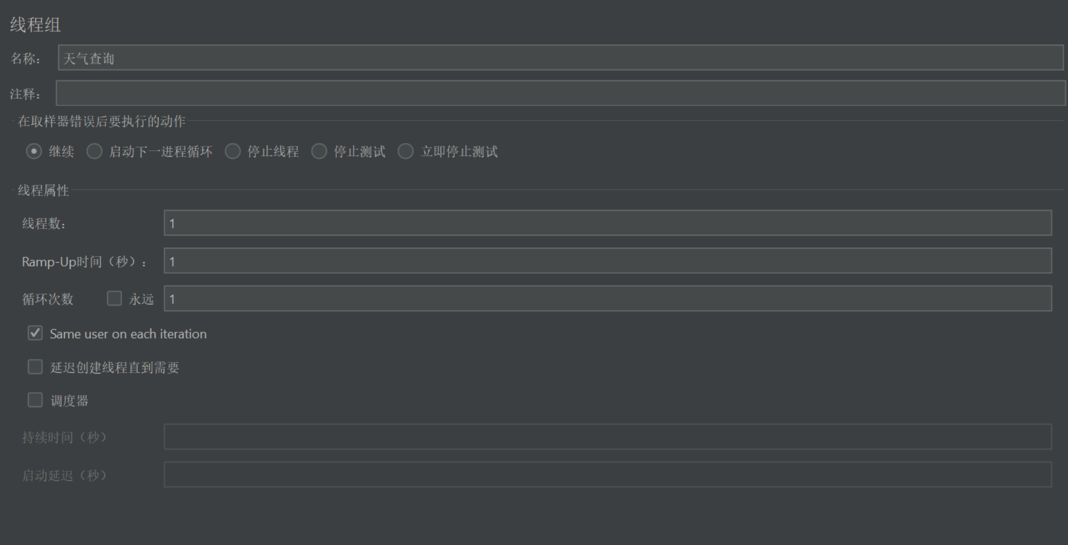Enable the 永远 loop checkbox
Screen dimensions: 1068x545
(114, 299)
